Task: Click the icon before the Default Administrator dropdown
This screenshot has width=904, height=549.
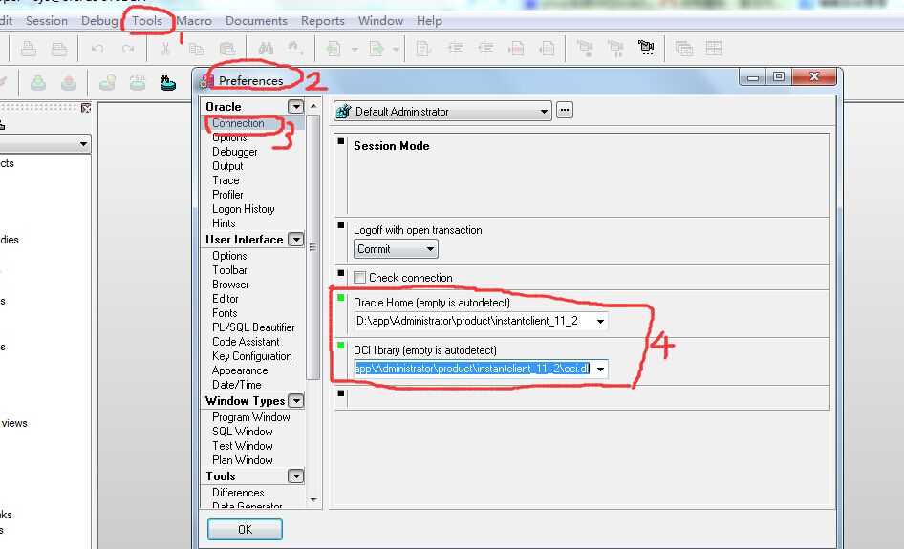Action: coord(344,111)
